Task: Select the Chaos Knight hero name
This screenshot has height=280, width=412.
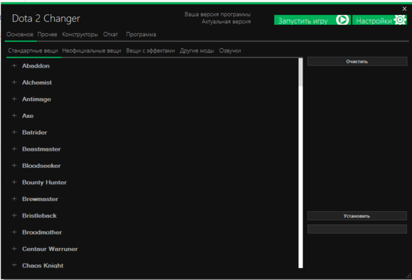Action: (x=43, y=265)
